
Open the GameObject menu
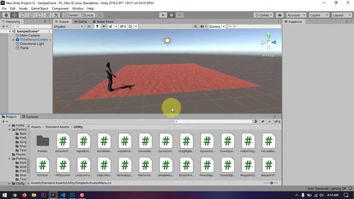[40, 9]
